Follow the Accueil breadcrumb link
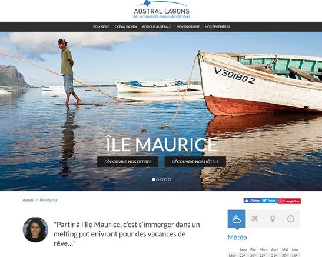Screen dimensions: 322x257 (28, 200)
